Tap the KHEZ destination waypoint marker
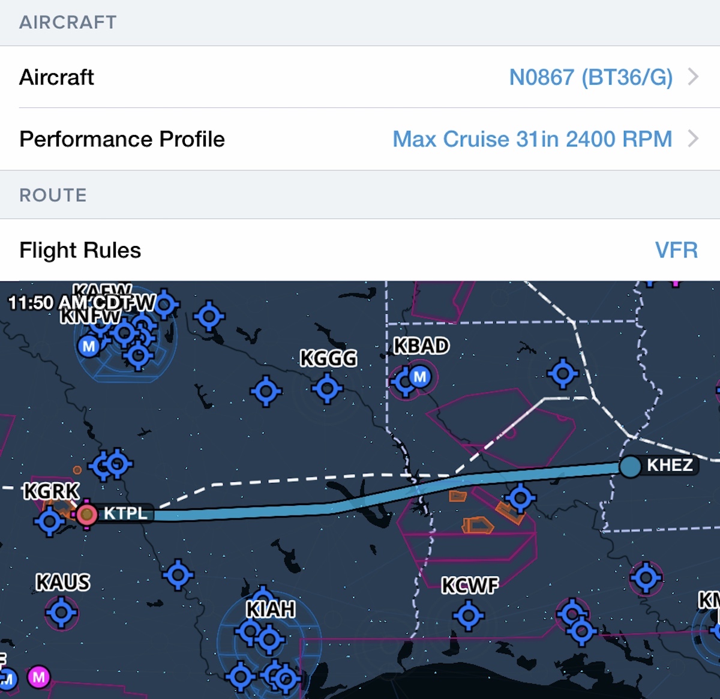The height and width of the screenshot is (699, 720). [630, 466]
